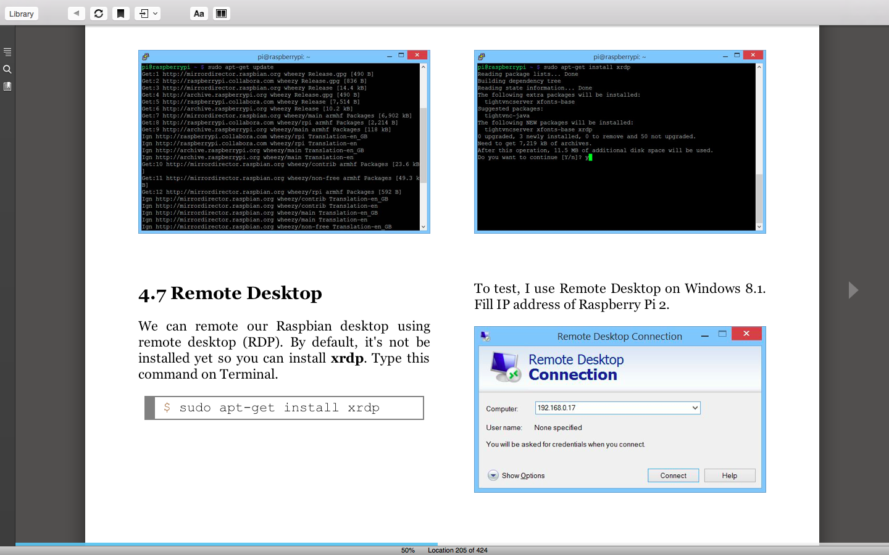Open the Computer combo box dropdown arrow
This screenshot has width=889, height=555.
695,408
